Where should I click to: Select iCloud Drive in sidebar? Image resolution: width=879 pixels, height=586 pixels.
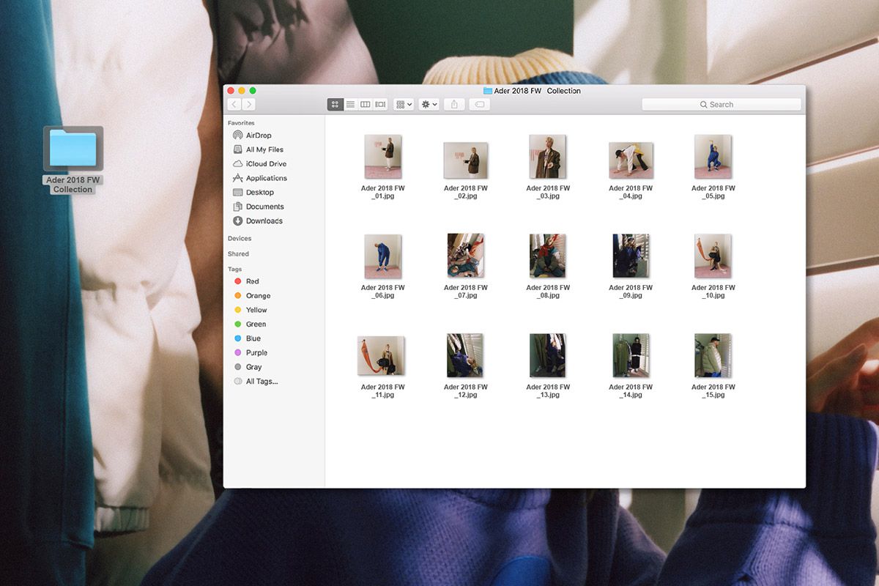[x=265, y=164]
